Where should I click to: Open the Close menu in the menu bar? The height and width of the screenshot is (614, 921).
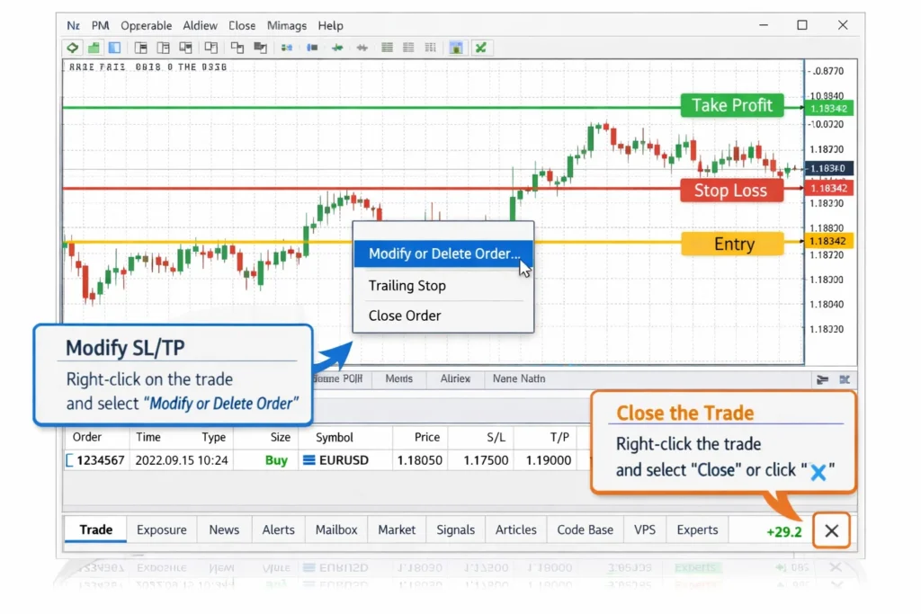241,25
